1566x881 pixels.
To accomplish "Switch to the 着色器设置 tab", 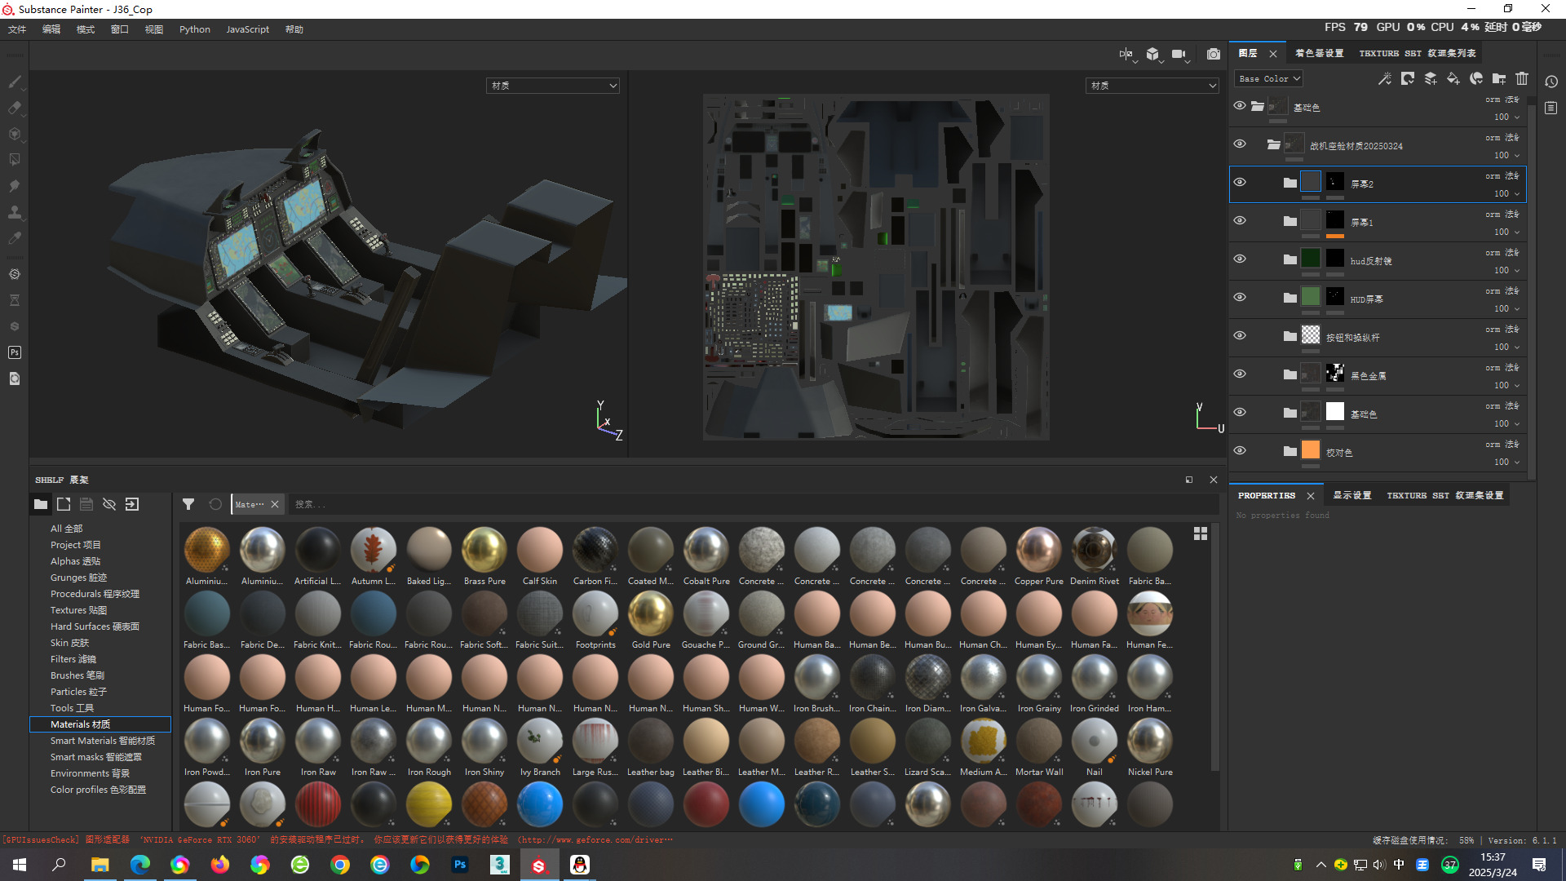I will point(1319,53).
